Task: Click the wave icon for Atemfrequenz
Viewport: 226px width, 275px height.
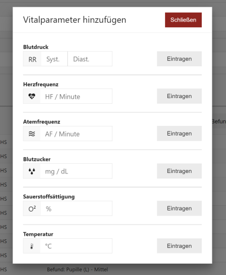Action: tap(32, 134)
